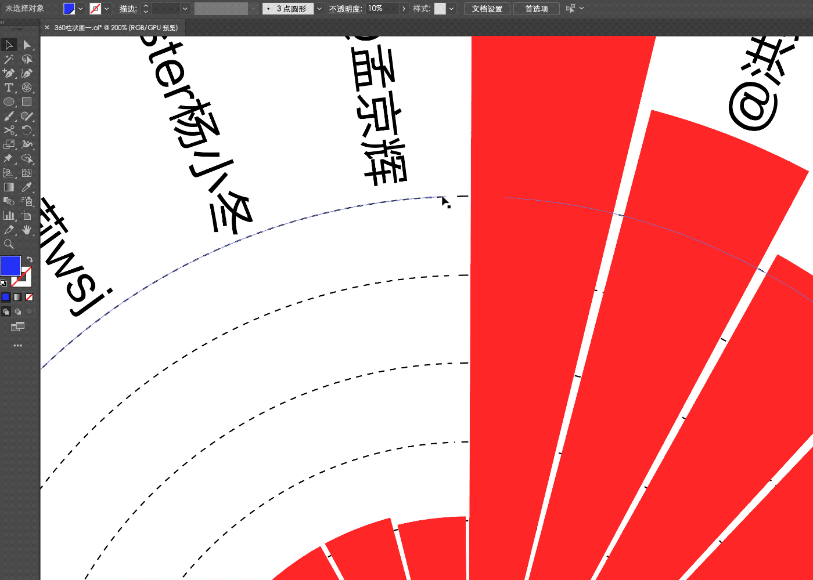The image size is (813, 580).
Task: Select the Blob Brush tool
Action: click(27, 116)
